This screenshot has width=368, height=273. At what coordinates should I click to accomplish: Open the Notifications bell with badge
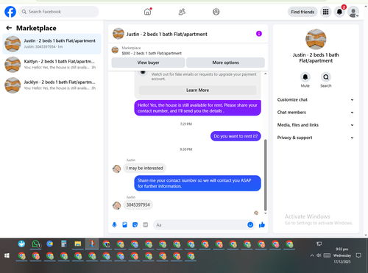(x=339, y=12)
